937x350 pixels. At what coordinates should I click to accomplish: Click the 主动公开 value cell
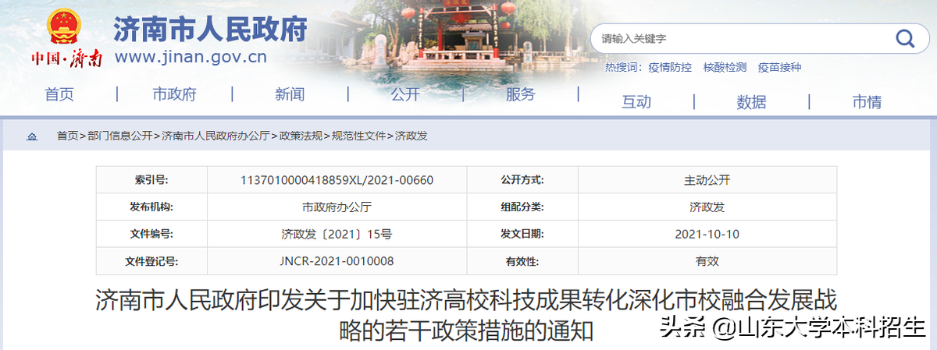[x=707, y=180]
